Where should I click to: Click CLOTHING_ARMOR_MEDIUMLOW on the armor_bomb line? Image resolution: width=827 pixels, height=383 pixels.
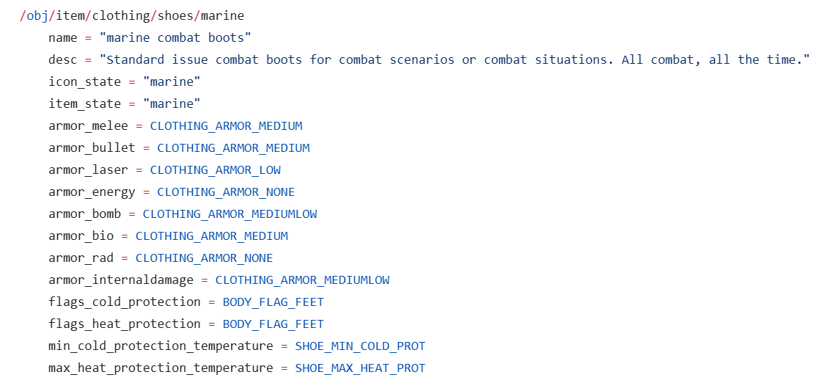tap(230, 214)
